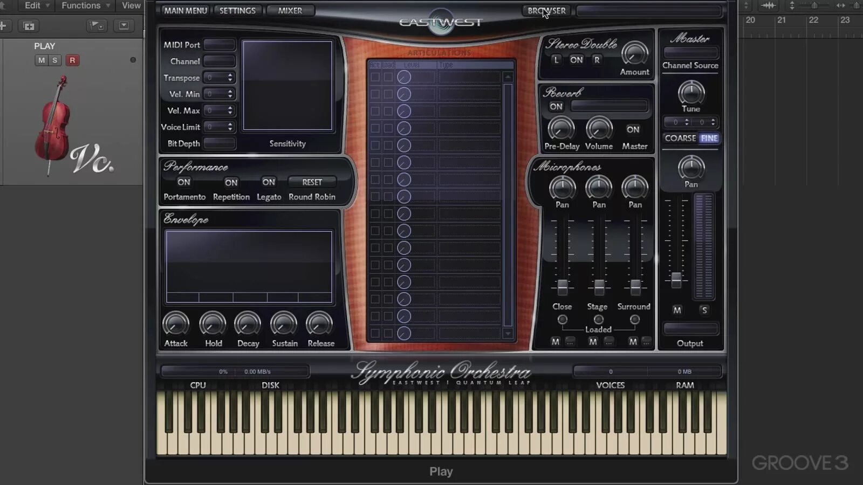The image size is (863, 485).
Task: Open the Channel dropdown
Action: [219, 61]
